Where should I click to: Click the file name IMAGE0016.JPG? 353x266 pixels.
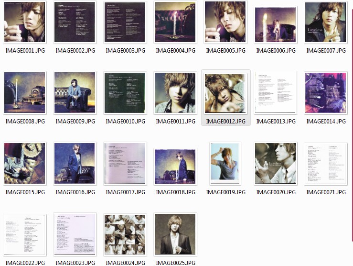75,192
